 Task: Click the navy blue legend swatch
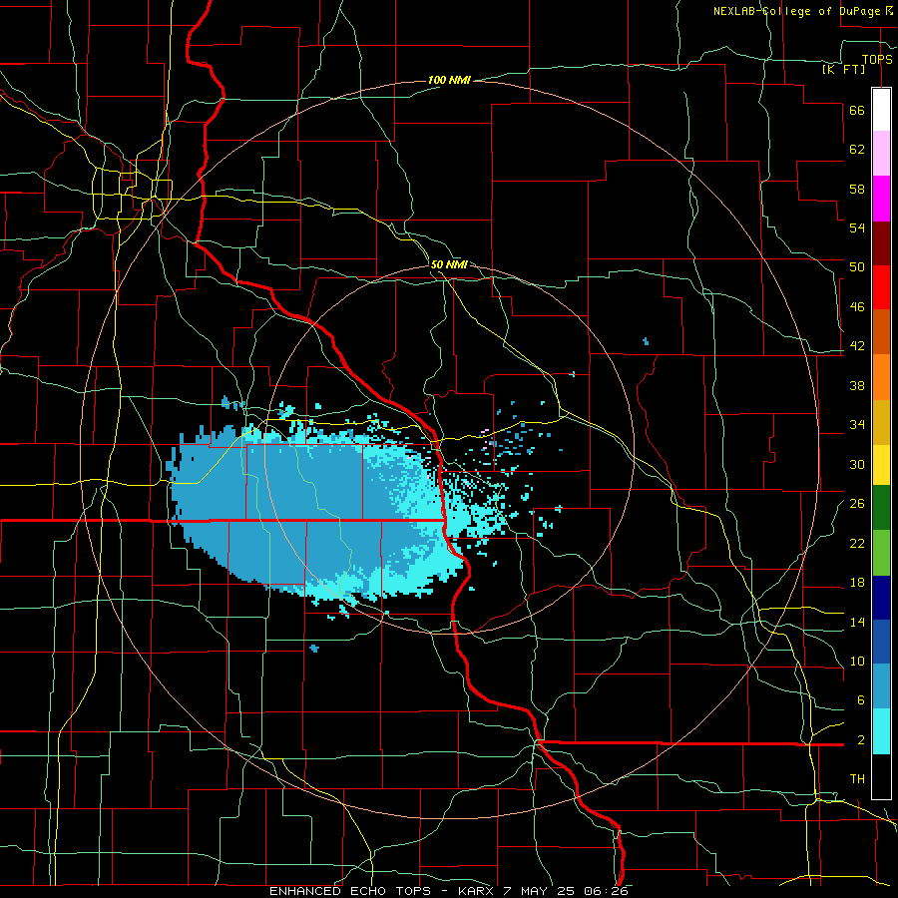tap(881, 598)
